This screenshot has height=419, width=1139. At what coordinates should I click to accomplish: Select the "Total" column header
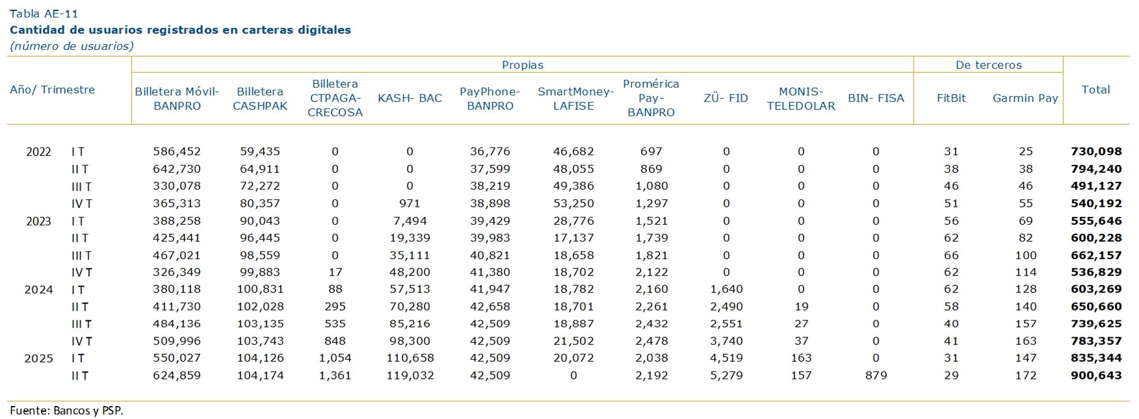[x=1095, y=90]
